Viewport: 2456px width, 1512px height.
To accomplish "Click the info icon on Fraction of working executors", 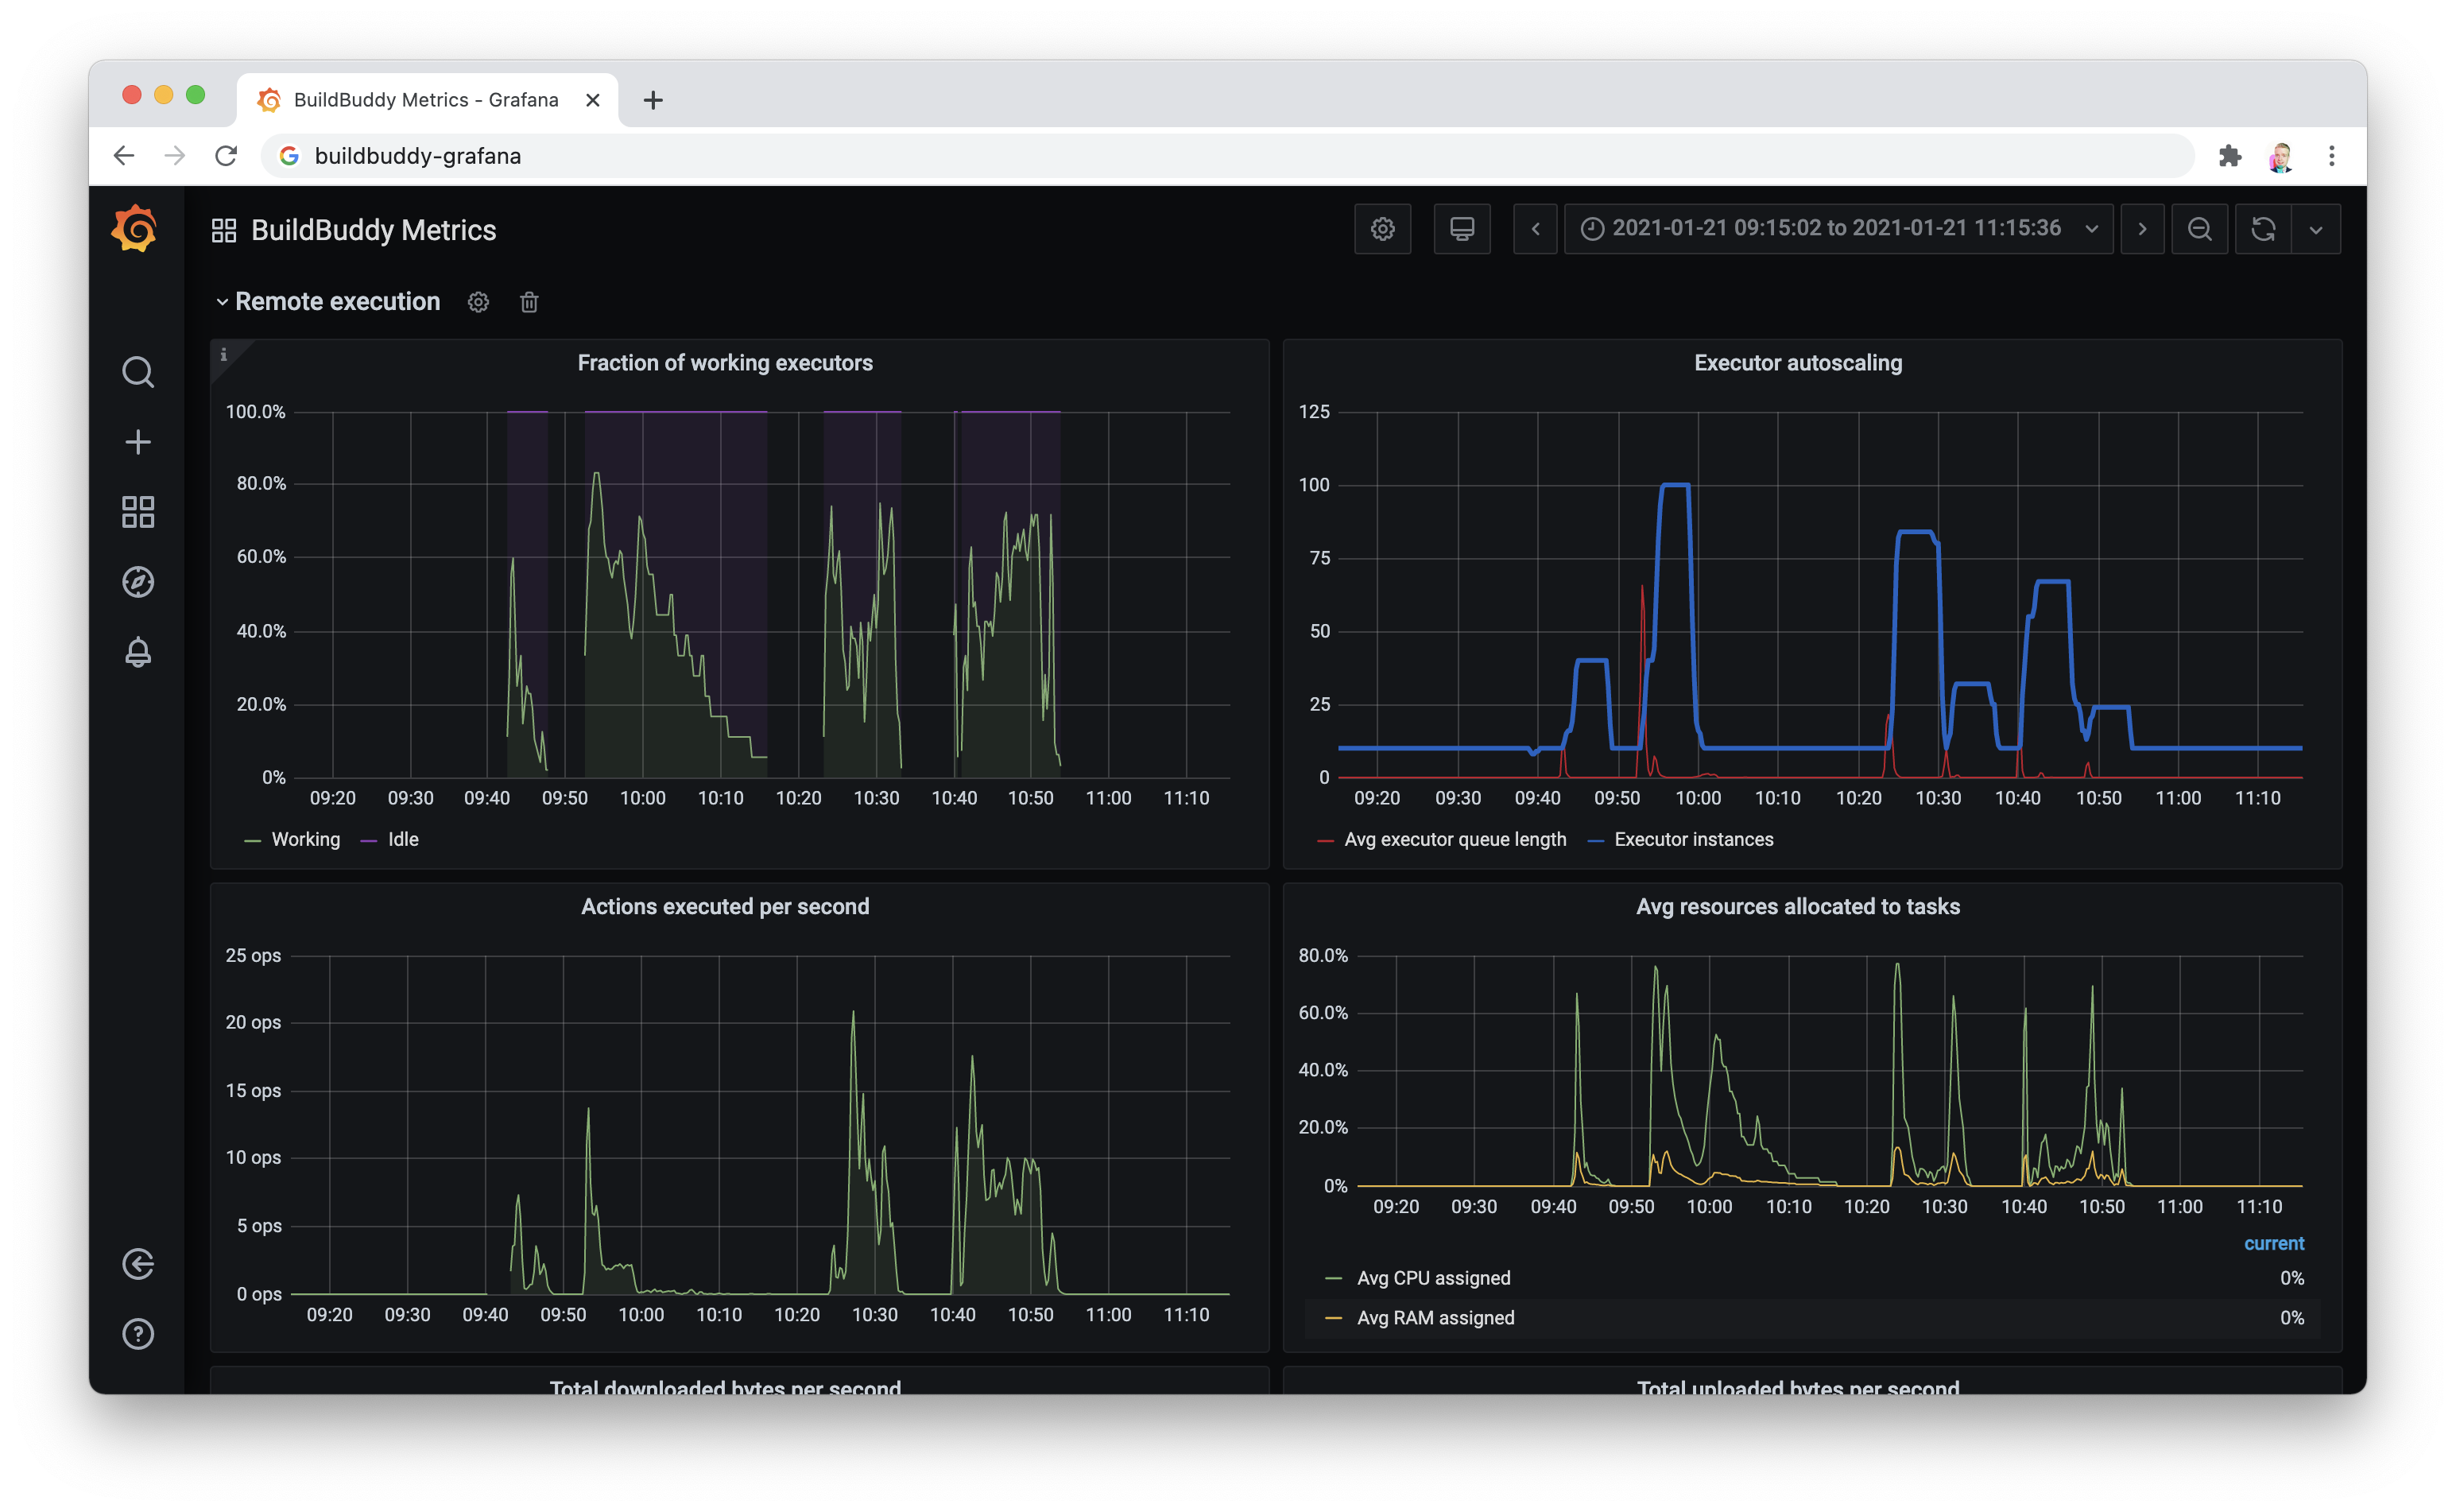I will pyautogui.click(x=224, y=354).
